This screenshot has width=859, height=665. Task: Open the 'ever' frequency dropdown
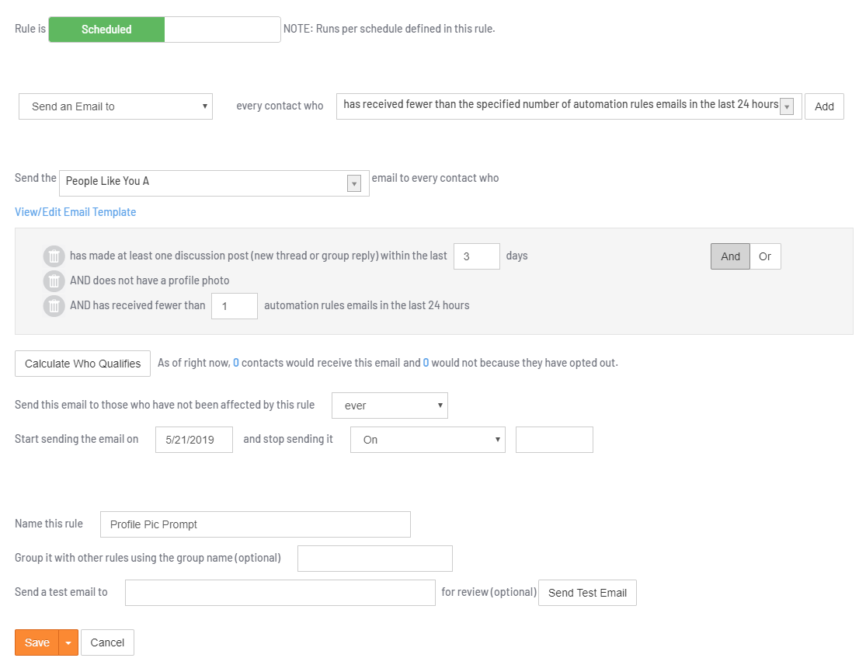pos(390,406)
